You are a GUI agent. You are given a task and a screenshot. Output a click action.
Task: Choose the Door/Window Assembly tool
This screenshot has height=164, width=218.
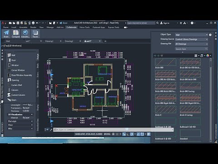coord(20,75)
